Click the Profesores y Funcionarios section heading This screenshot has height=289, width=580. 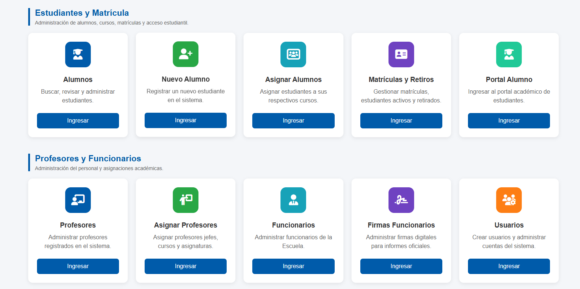[x=88, y=158]
